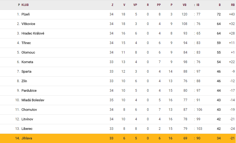Sort standings by the B points header
This screenshot has height=143, width=236.
[220, 5]
